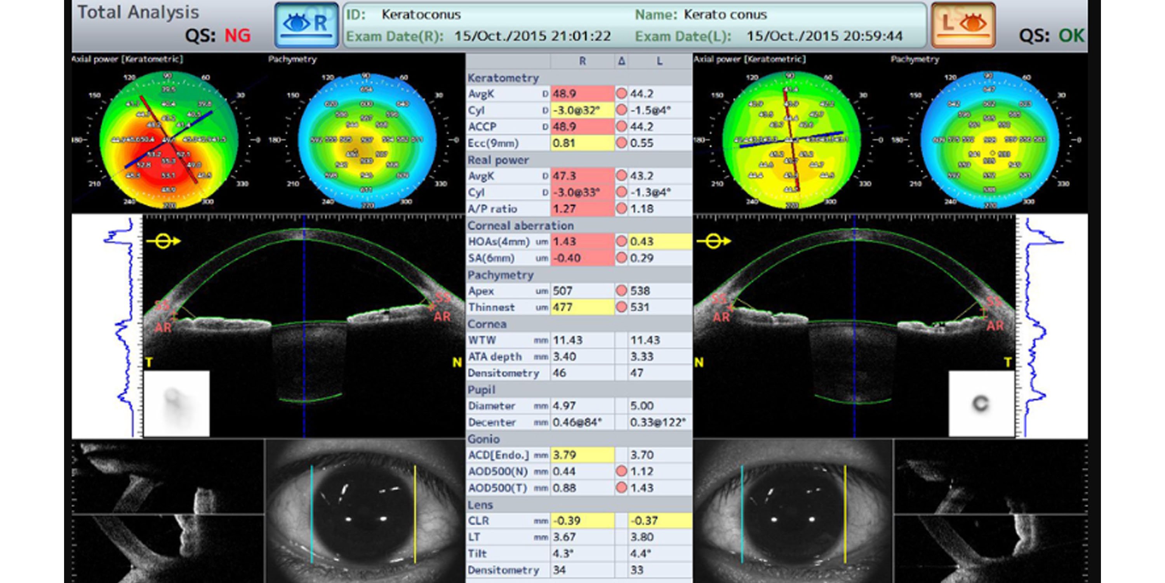The height and width of the screenshot is (583, 1165).
Task: Click the patient ID Keratoconus field
Action: [421, 14]
